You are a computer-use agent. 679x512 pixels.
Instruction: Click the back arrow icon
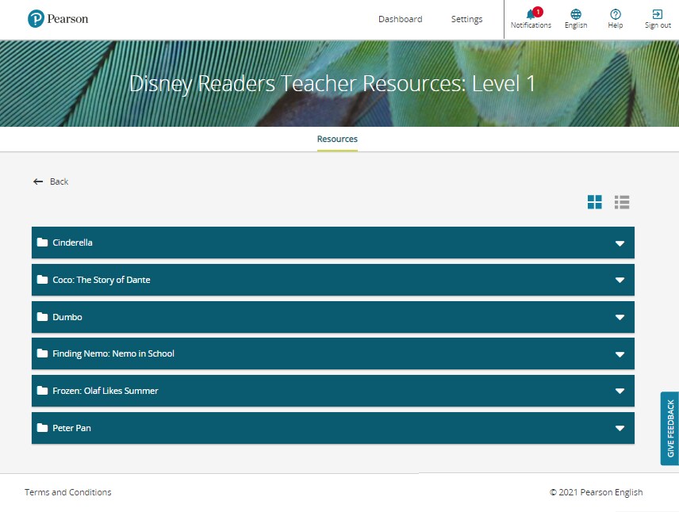coord(38,181)
